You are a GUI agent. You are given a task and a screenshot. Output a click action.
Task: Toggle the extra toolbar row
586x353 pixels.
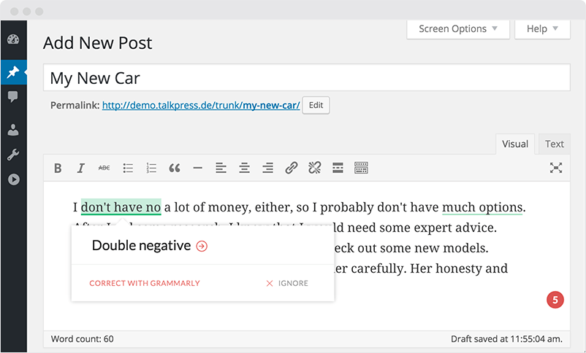click(x=362, y=168)
